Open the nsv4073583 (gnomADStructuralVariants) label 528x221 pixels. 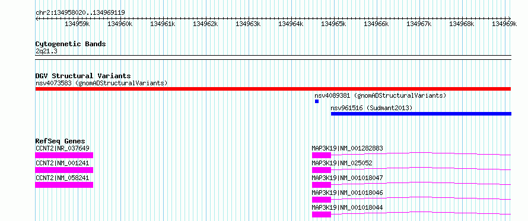point(101,83)
